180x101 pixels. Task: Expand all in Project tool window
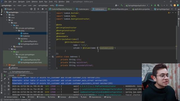pos(35,9)
